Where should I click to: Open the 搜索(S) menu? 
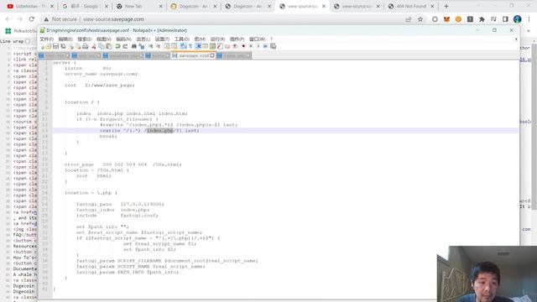[x=84, y=39]
